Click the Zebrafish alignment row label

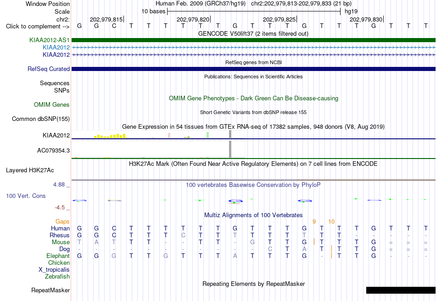(57, 277)
